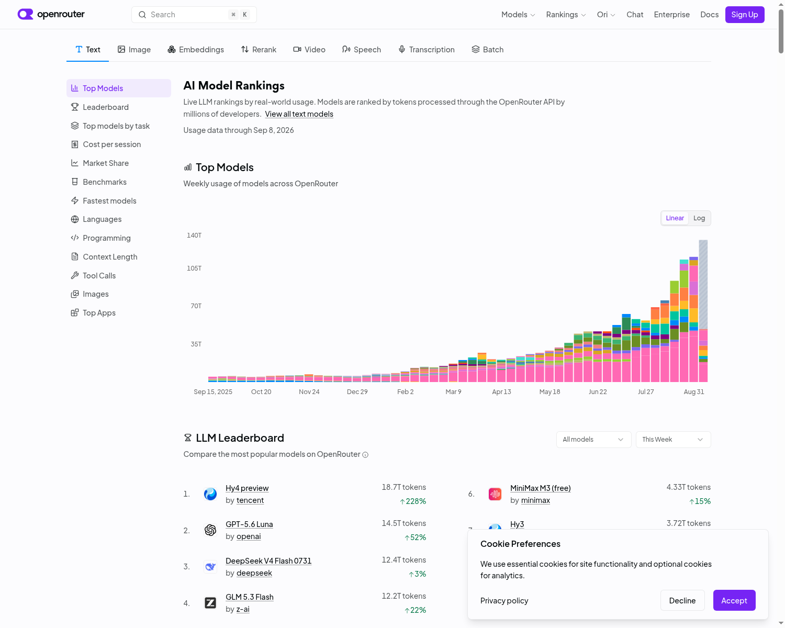
Task: Click the Transcription microphone icon
Action: click(402, 49)
